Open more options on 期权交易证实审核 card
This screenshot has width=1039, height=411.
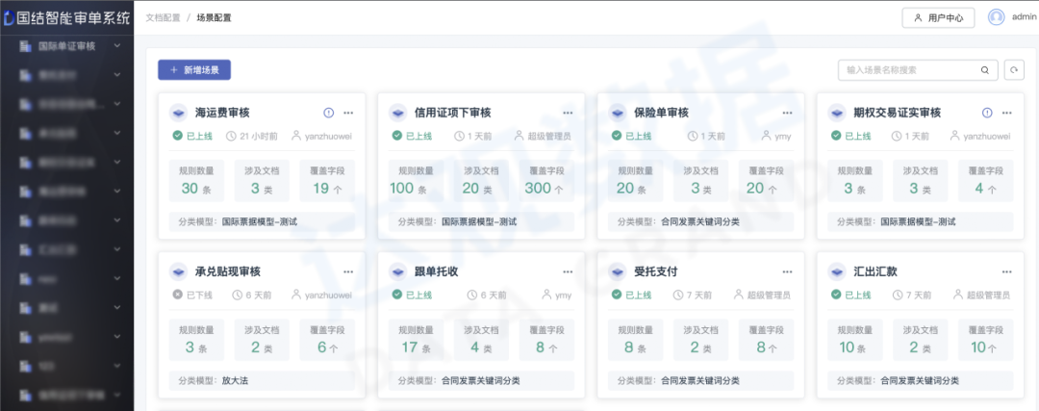(x=1007, y=113)
